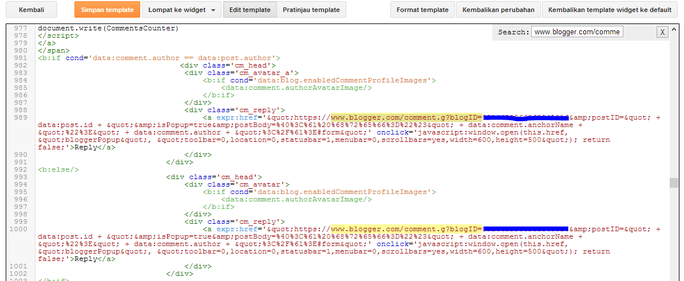Screen dimensions: 684x281
Task: Click b:if enabledCommentProfileImages on line 984
Action: pos(319,80)
